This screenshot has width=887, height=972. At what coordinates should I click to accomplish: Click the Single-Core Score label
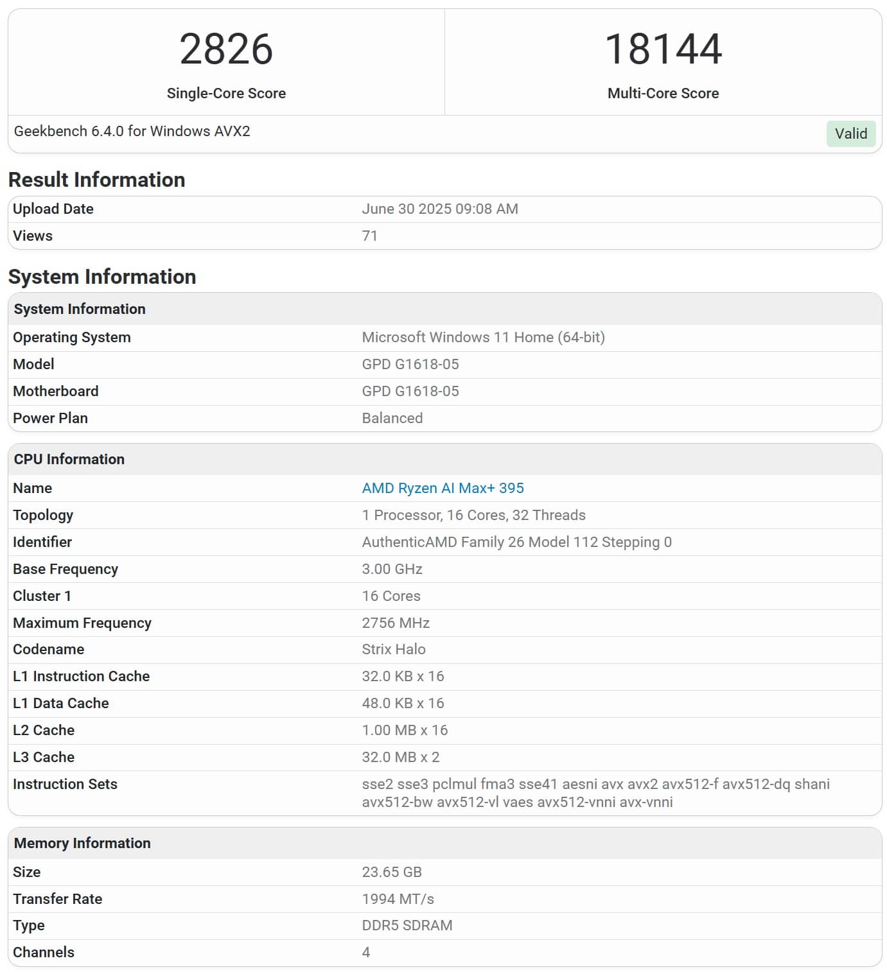tap(226, 93)
